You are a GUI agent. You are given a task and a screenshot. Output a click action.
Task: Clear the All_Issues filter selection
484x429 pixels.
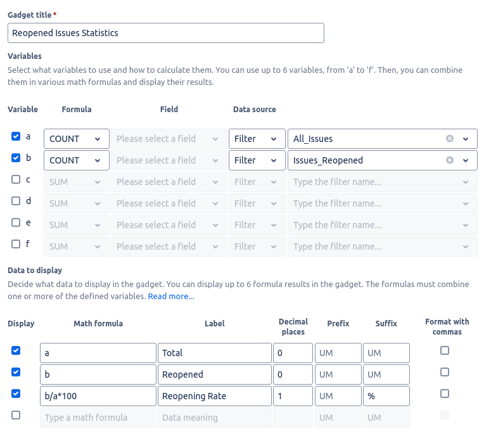coord(450,139)
